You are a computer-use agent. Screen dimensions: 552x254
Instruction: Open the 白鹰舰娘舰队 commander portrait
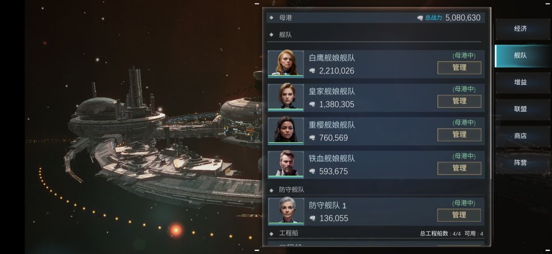point(286,64)
